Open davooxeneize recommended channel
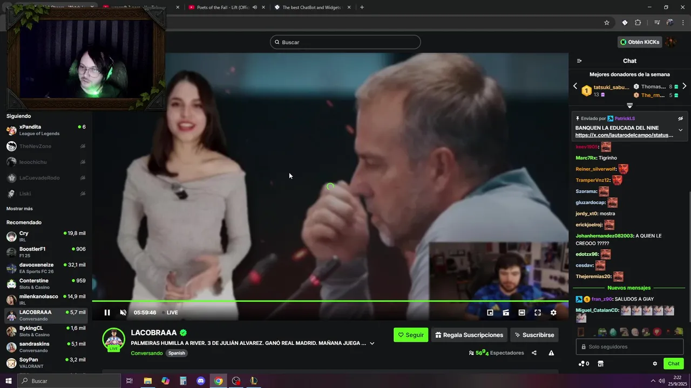This screenshot has width=691, height=388. click(46, 268)
